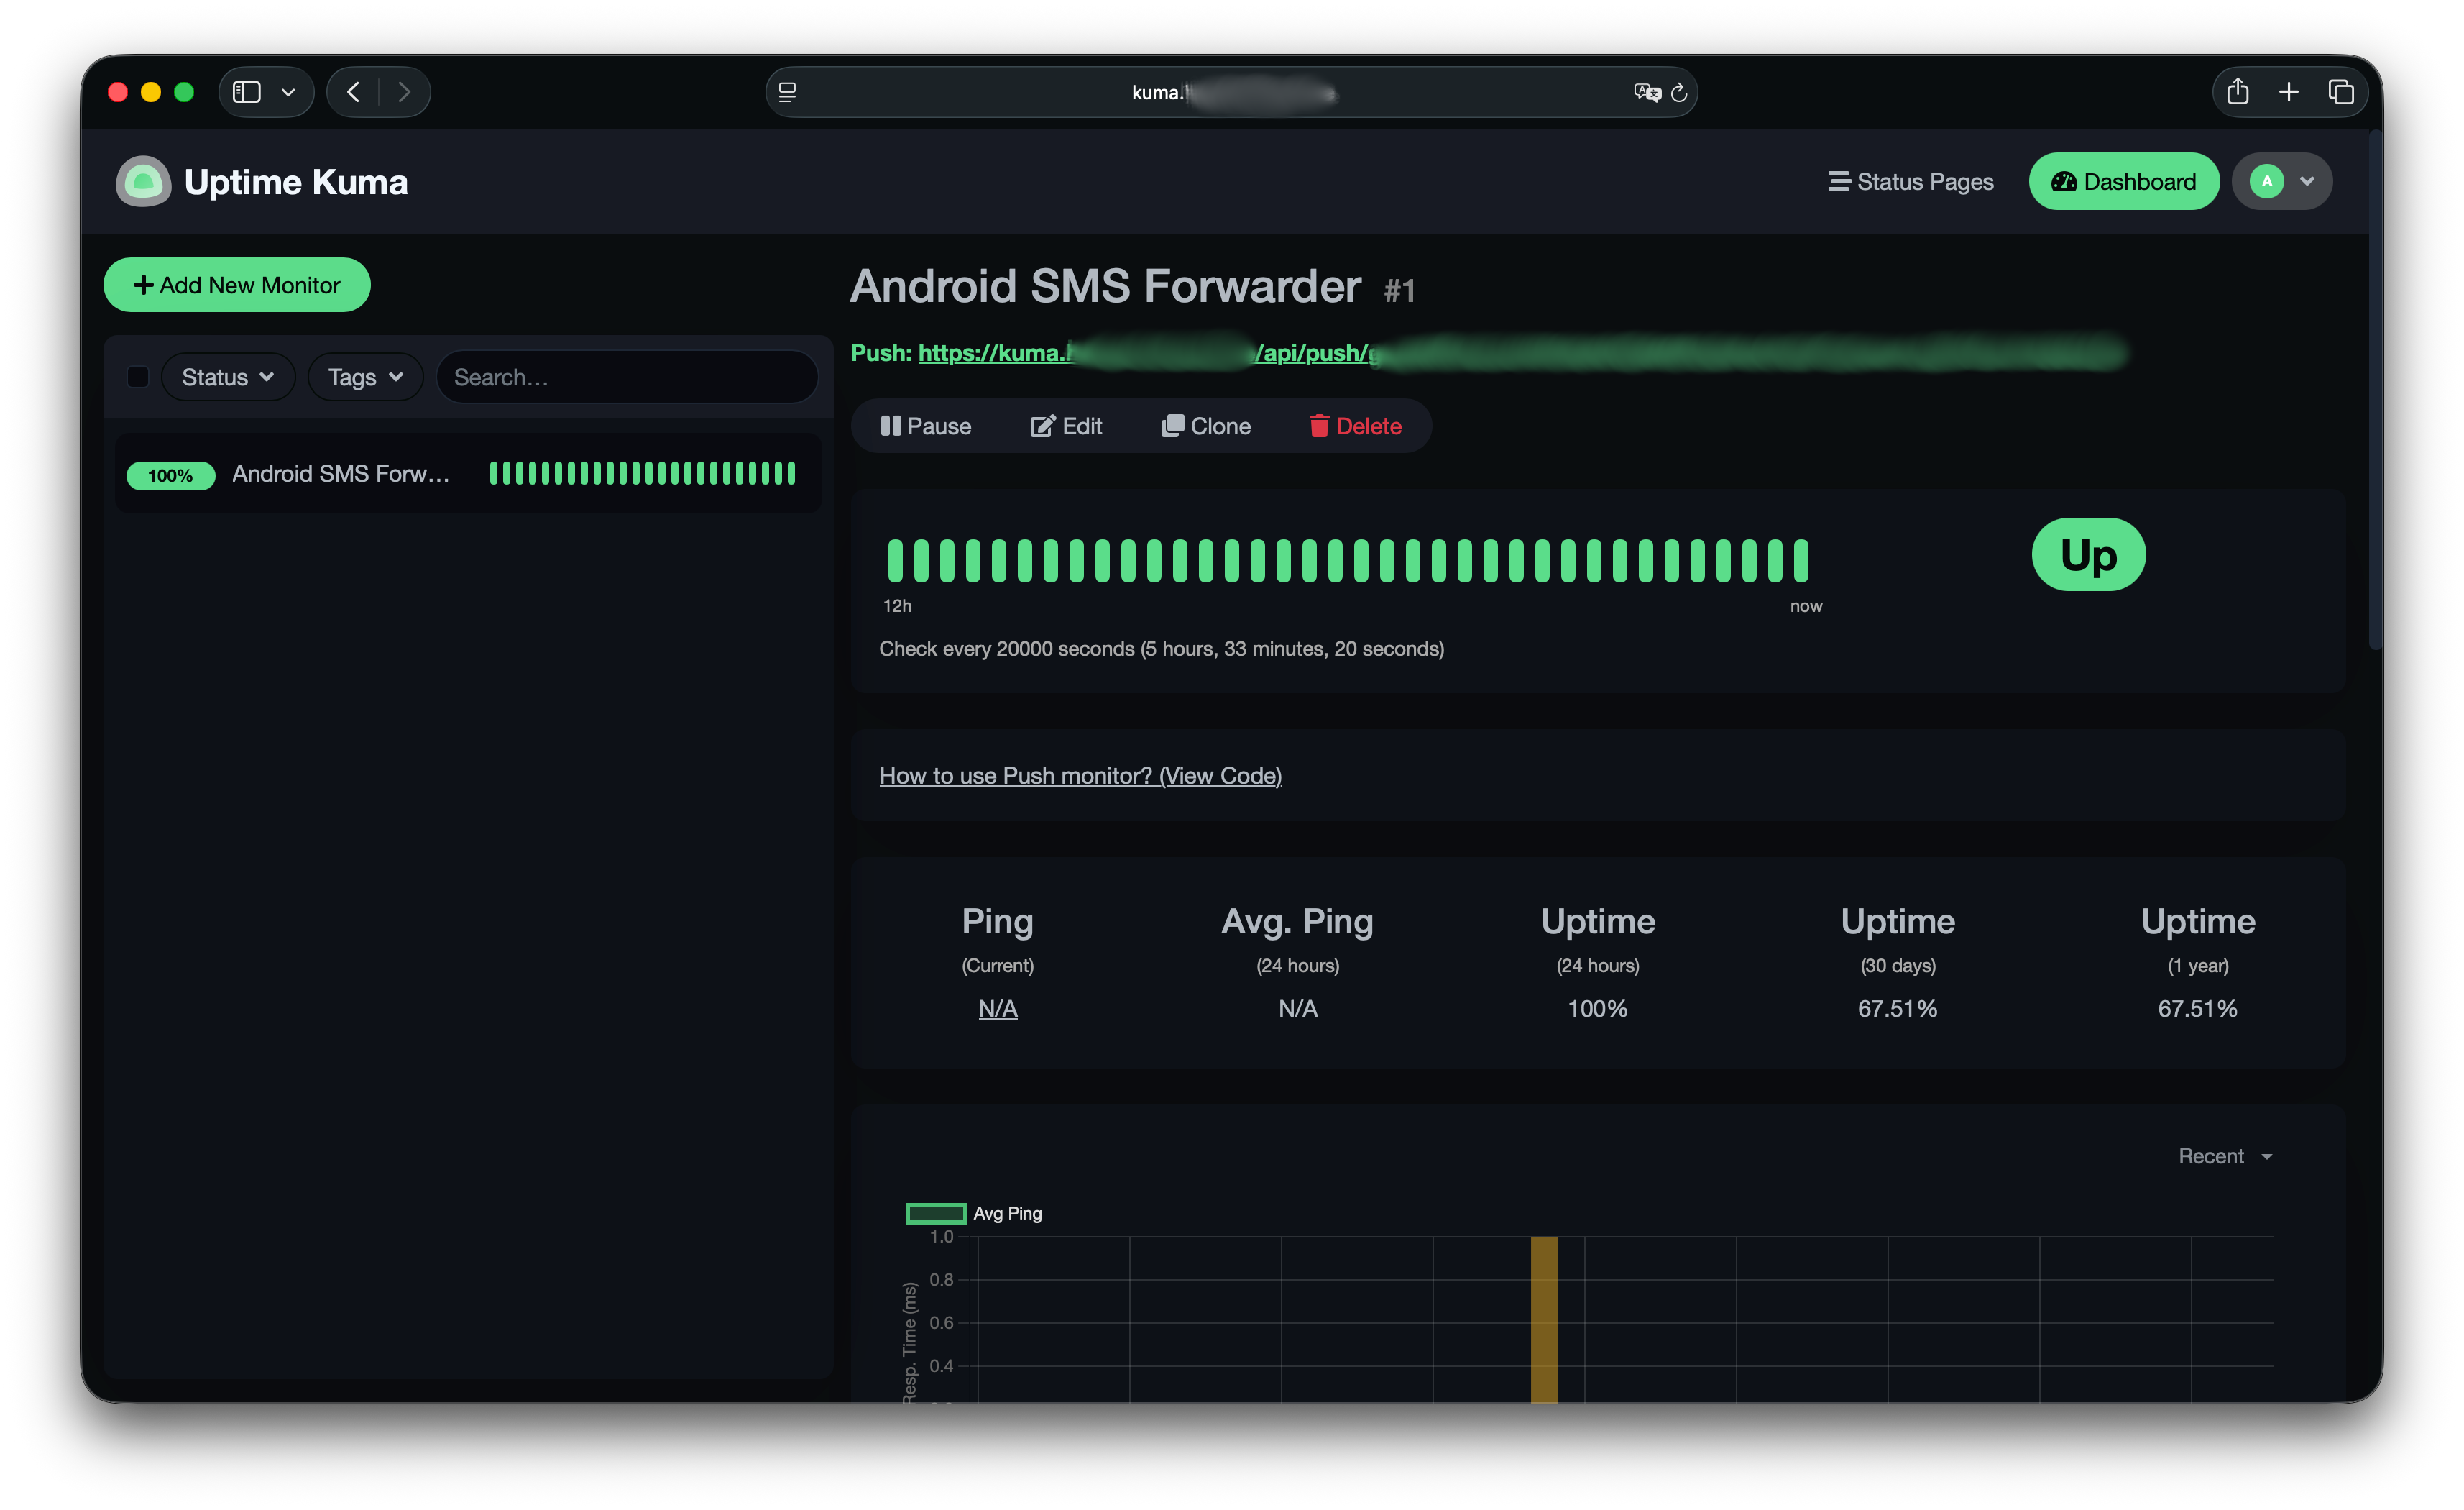
Task: Click the 24 hours uptime 100% value
Action: pos(1597,1009)
